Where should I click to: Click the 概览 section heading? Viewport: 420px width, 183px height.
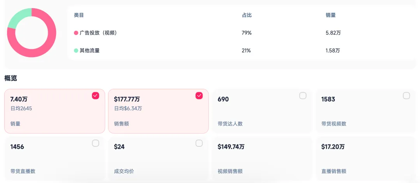tap(11, 78)
